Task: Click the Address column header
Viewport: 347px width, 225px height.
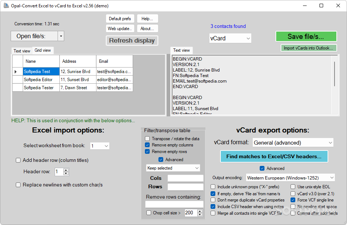Action: (x=78, y=61)
